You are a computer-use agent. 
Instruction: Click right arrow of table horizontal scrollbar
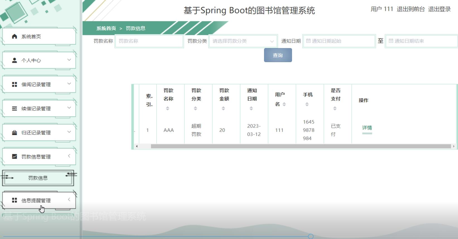(x=454, y=146)
